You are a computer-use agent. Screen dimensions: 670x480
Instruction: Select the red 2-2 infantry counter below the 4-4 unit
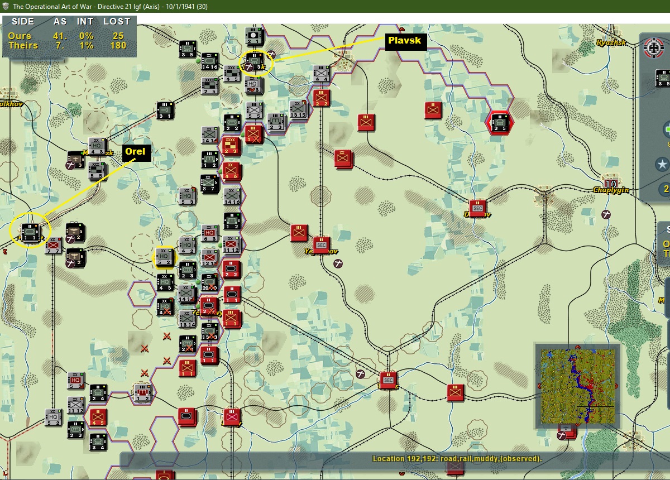pos(322,98)
